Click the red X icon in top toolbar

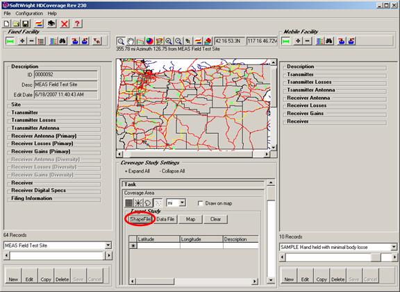pyautogui.click(x=65, y=24)
